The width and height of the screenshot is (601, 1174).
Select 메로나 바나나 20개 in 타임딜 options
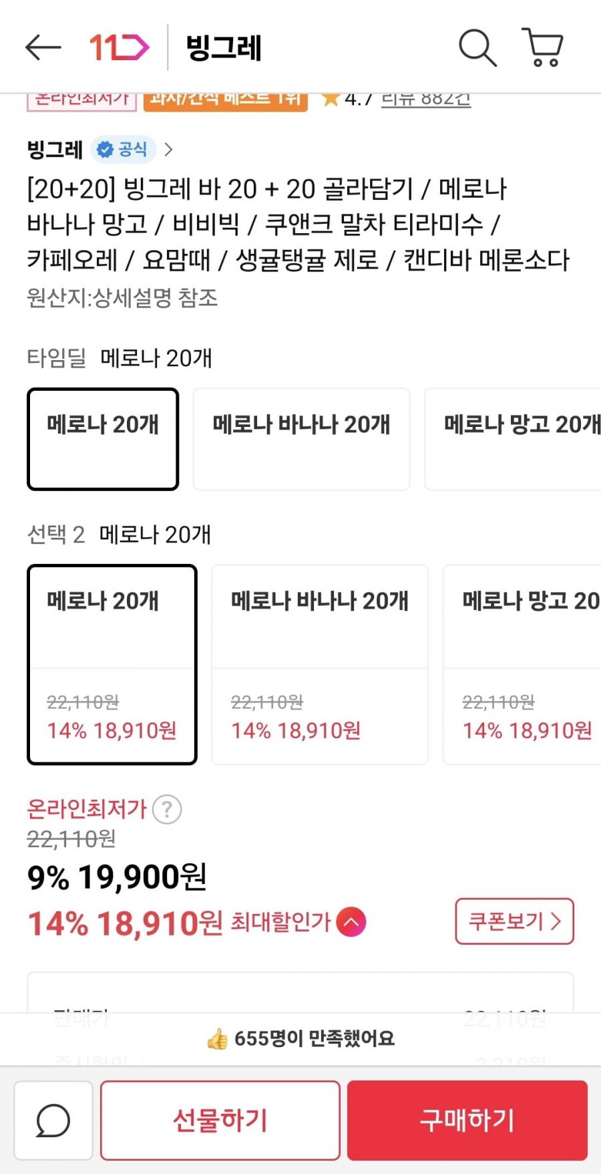[x=301, y=439]
